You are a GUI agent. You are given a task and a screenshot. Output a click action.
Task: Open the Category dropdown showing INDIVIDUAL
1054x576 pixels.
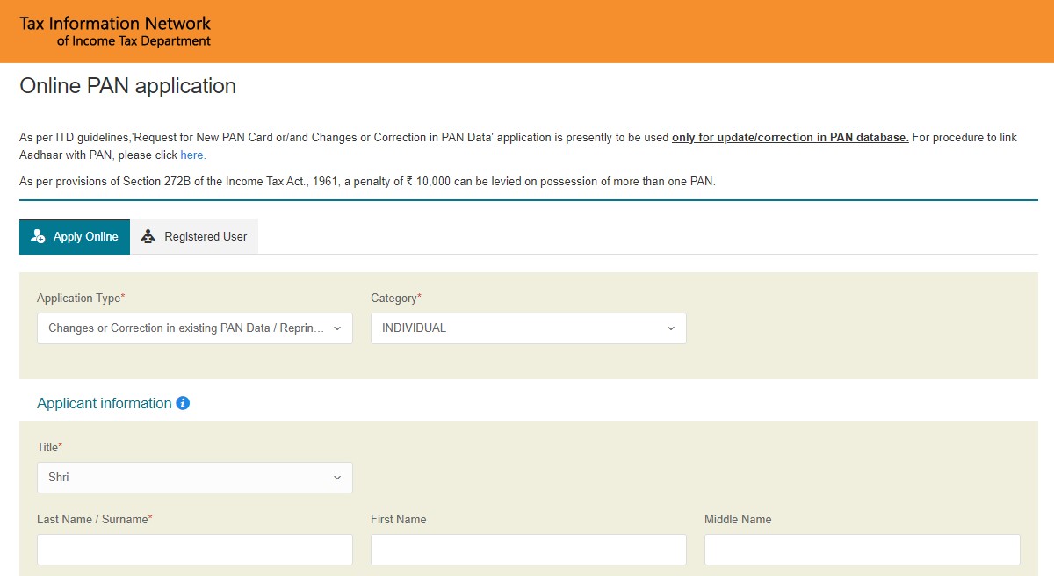point(529,328)
